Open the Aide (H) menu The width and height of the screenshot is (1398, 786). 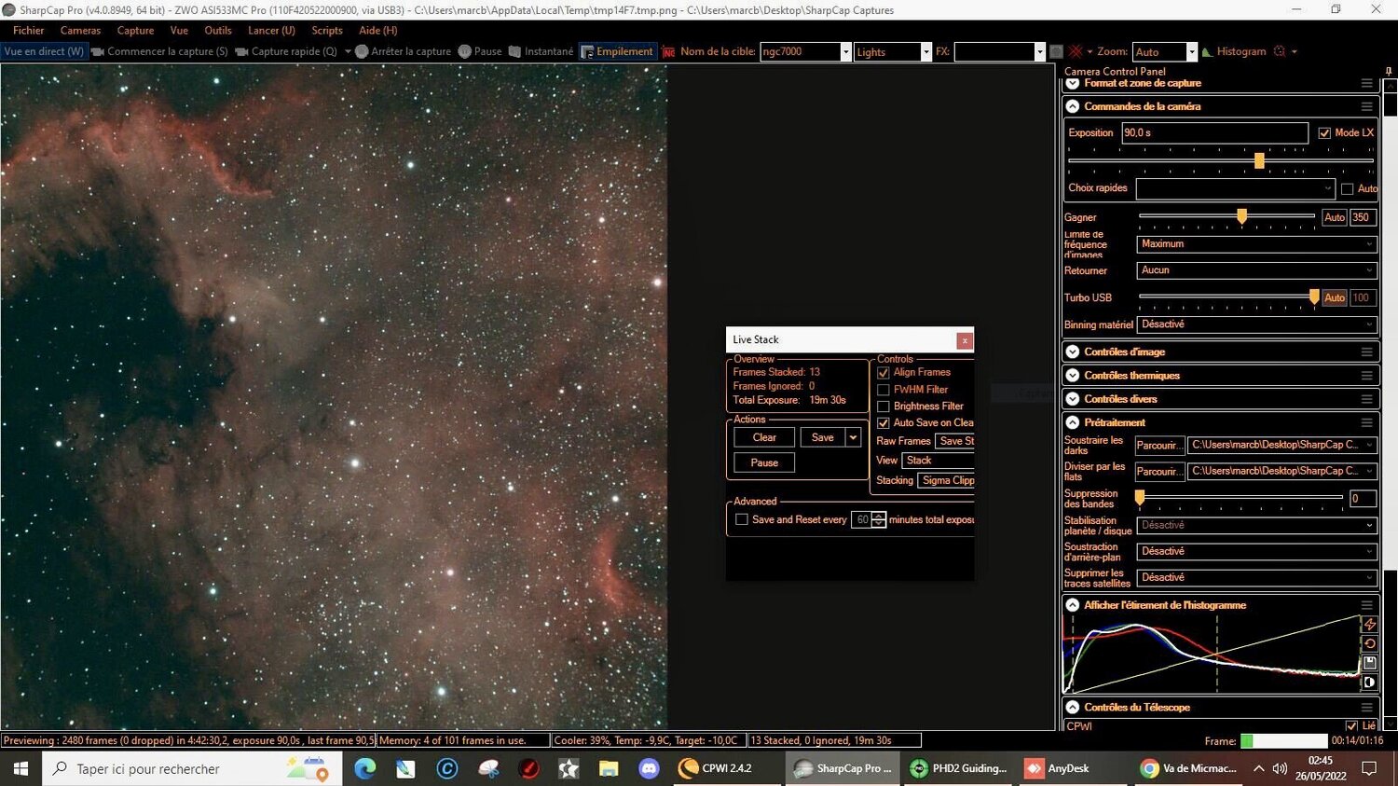click(378, 30)
